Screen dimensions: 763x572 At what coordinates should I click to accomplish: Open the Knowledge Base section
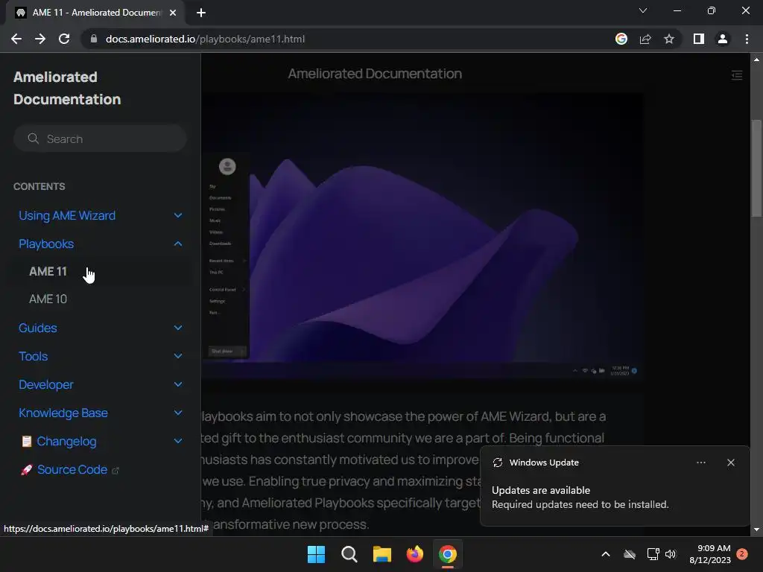[63, 413]
